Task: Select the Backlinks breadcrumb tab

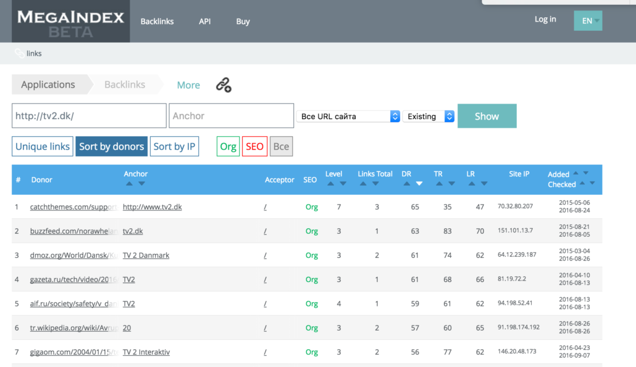Action: pyautogui.click(x=125, y=85)
